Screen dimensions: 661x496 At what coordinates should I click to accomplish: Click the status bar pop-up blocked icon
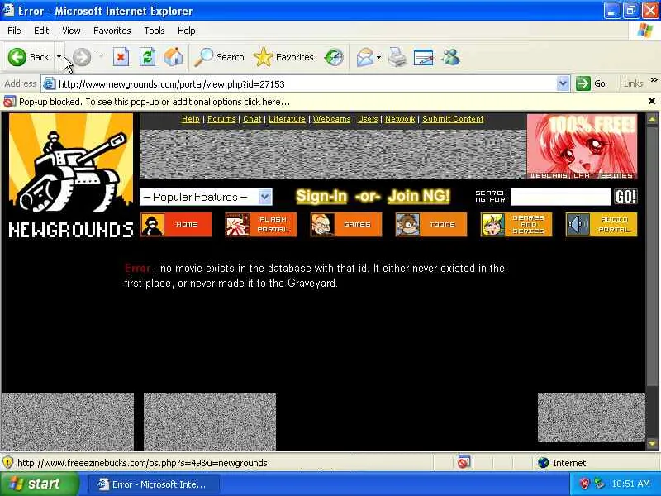(x=463, y=463)
